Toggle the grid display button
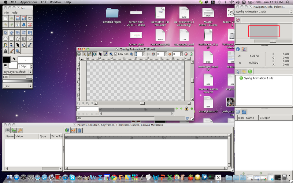This screenshot has height=183, width=293. coord(148,54)
